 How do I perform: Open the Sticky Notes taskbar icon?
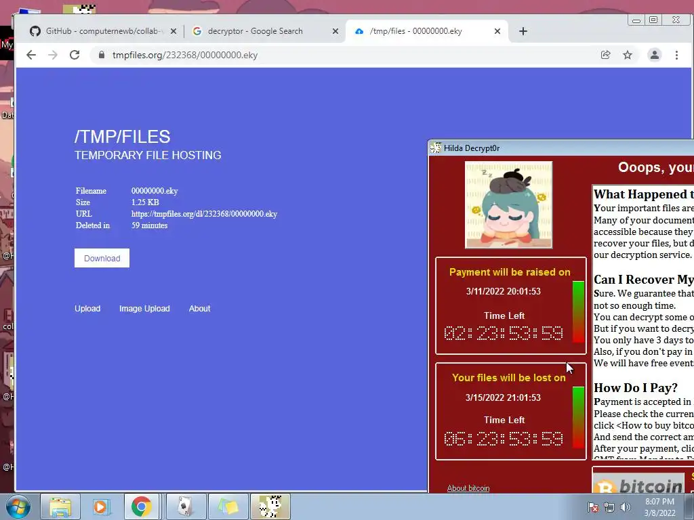click(x=228, y=506)
